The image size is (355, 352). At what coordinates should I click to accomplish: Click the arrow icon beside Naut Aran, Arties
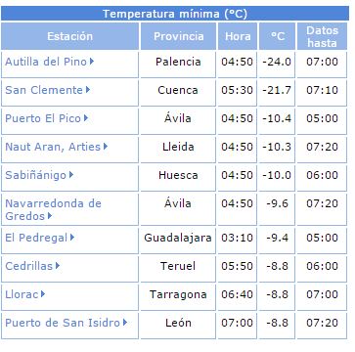(x=106, y=147)
